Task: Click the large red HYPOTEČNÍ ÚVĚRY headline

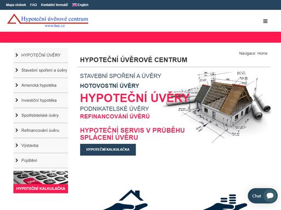Action: tap(134, 98)
